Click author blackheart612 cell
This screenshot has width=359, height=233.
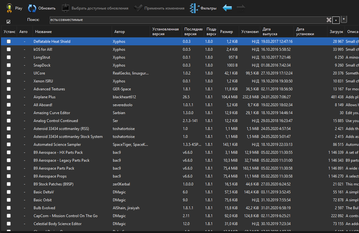124,97
